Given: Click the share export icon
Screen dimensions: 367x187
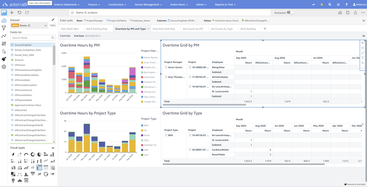Looking at the screenshot, I should pyautogui.click(x=355, y=13).
